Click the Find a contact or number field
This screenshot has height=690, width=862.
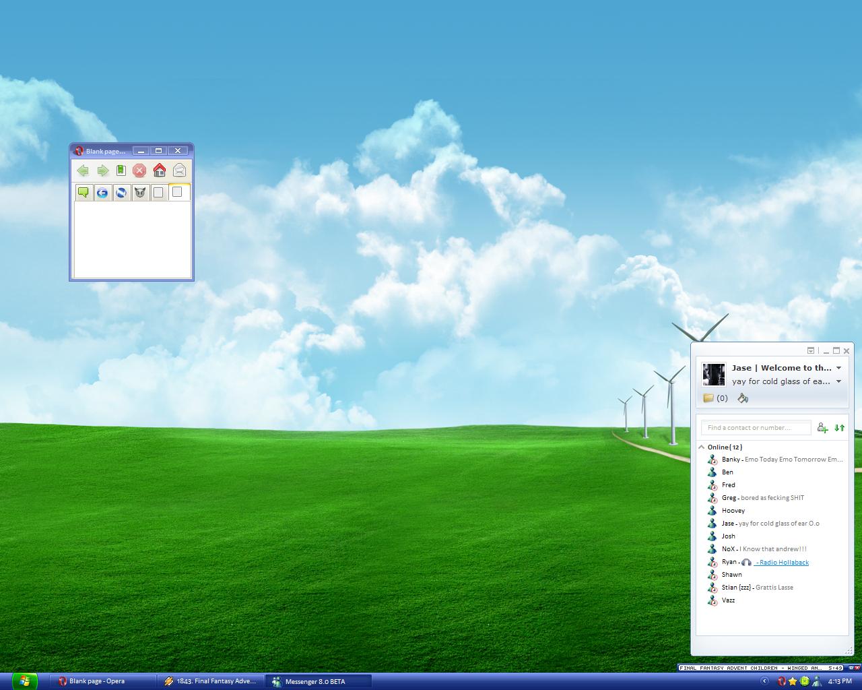coord(756,428)
